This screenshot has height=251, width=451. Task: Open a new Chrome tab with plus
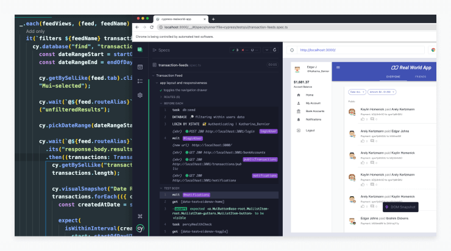pyautogui.click(x=213, y=19)
